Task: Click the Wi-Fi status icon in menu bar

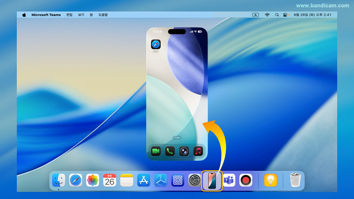Action: [267, 15]
